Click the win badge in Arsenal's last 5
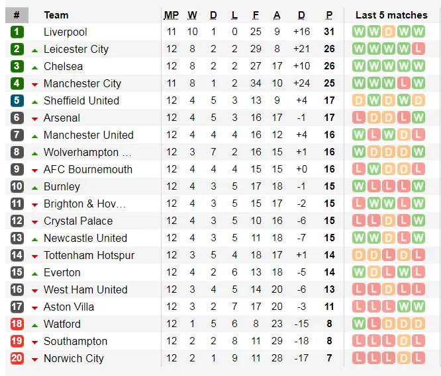 coord(418,118)
